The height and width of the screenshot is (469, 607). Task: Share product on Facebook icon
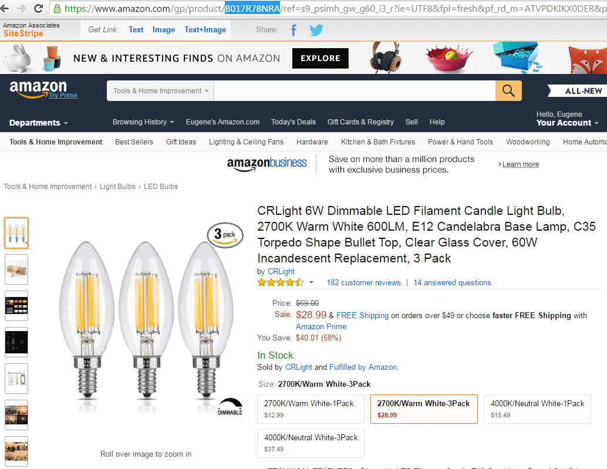[x=294, y=30]
